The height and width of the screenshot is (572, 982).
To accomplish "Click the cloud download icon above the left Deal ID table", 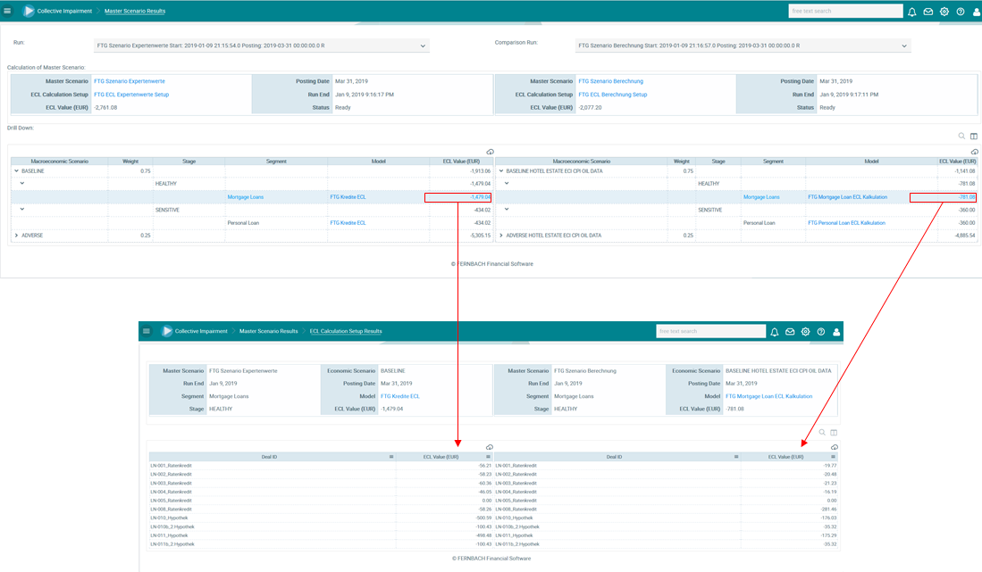I will (x=489, y=447).
